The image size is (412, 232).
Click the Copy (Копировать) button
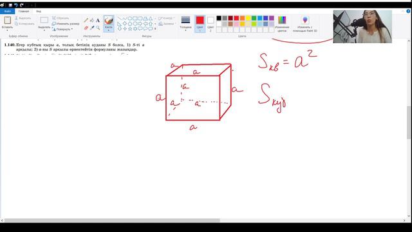click(24, 24)
